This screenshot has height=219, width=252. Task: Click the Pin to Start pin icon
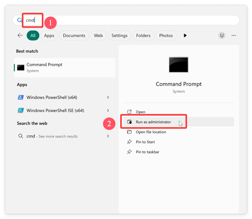point(129,142)
